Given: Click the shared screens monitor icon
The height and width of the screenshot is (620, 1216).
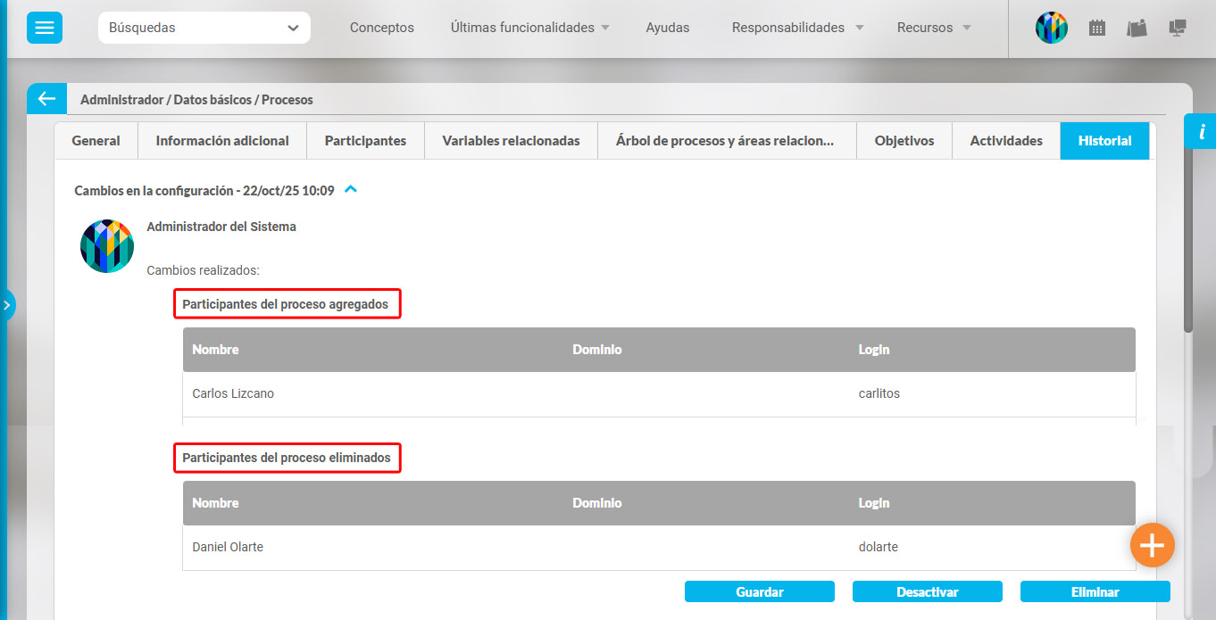Looking at the screenshot, I should (1177, 28).
